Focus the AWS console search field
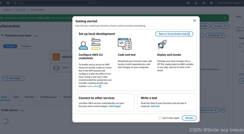Viewport: 244px width, 134px height. pyautogui.click(x=54, y=3)
